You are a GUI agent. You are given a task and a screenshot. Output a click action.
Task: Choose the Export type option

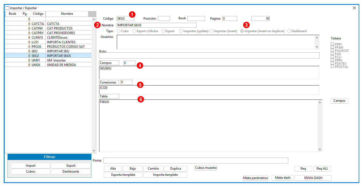click(x=163, y=31)
